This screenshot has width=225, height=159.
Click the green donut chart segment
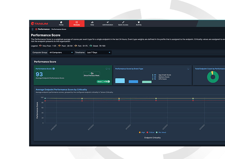[213, 81]
